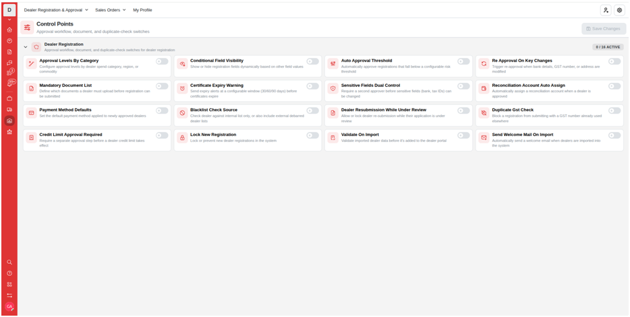Click the Conditional Field Visibility eye icon
The image size is (630, 317).
182,64
